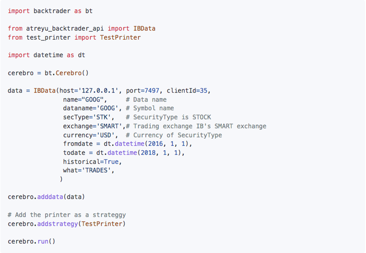
Task: Click the port number 7497
Action: click(x=152, y=91)
